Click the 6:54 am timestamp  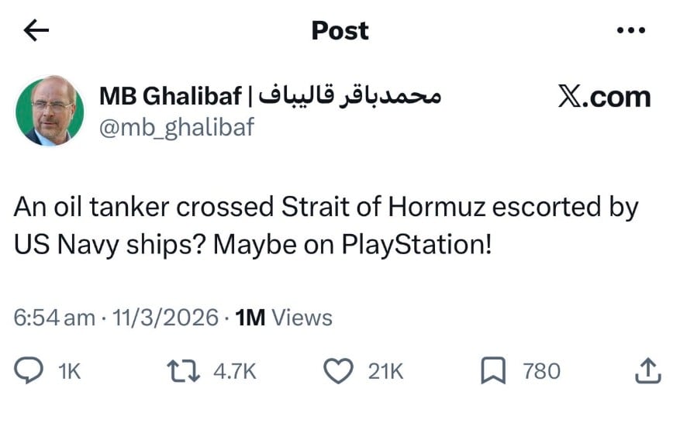(x=54, y=318)
